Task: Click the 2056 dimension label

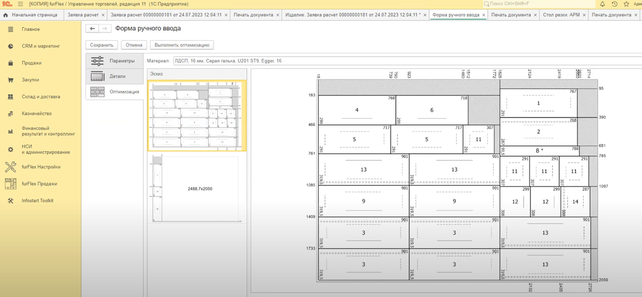Action: [603, 280]
